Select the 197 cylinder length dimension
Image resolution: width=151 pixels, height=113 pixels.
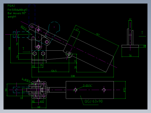click(x=98, y=34)
